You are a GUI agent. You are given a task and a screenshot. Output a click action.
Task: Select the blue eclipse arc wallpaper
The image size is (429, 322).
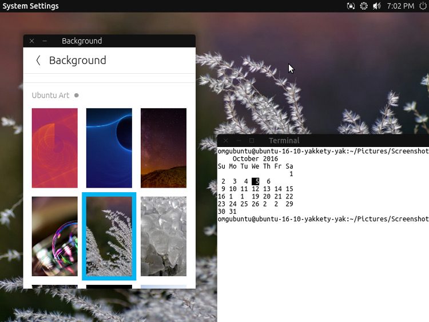pyautogui.click(x=109, y=148)
